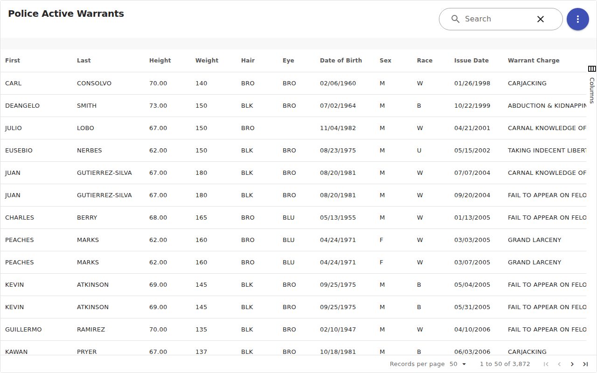Click the PRYER last name cell
The image size is (597, 373).
pyautogui.click(x=108, y=348)
